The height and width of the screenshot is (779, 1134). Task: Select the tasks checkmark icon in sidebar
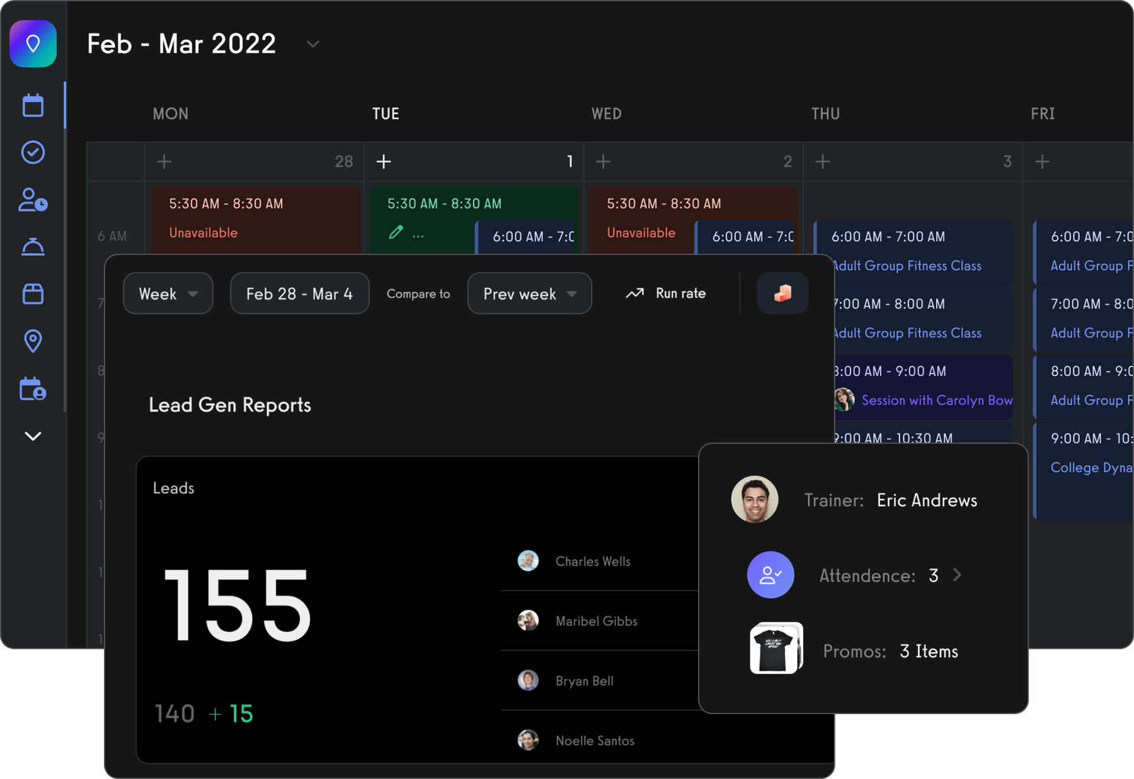coord(33,152)
